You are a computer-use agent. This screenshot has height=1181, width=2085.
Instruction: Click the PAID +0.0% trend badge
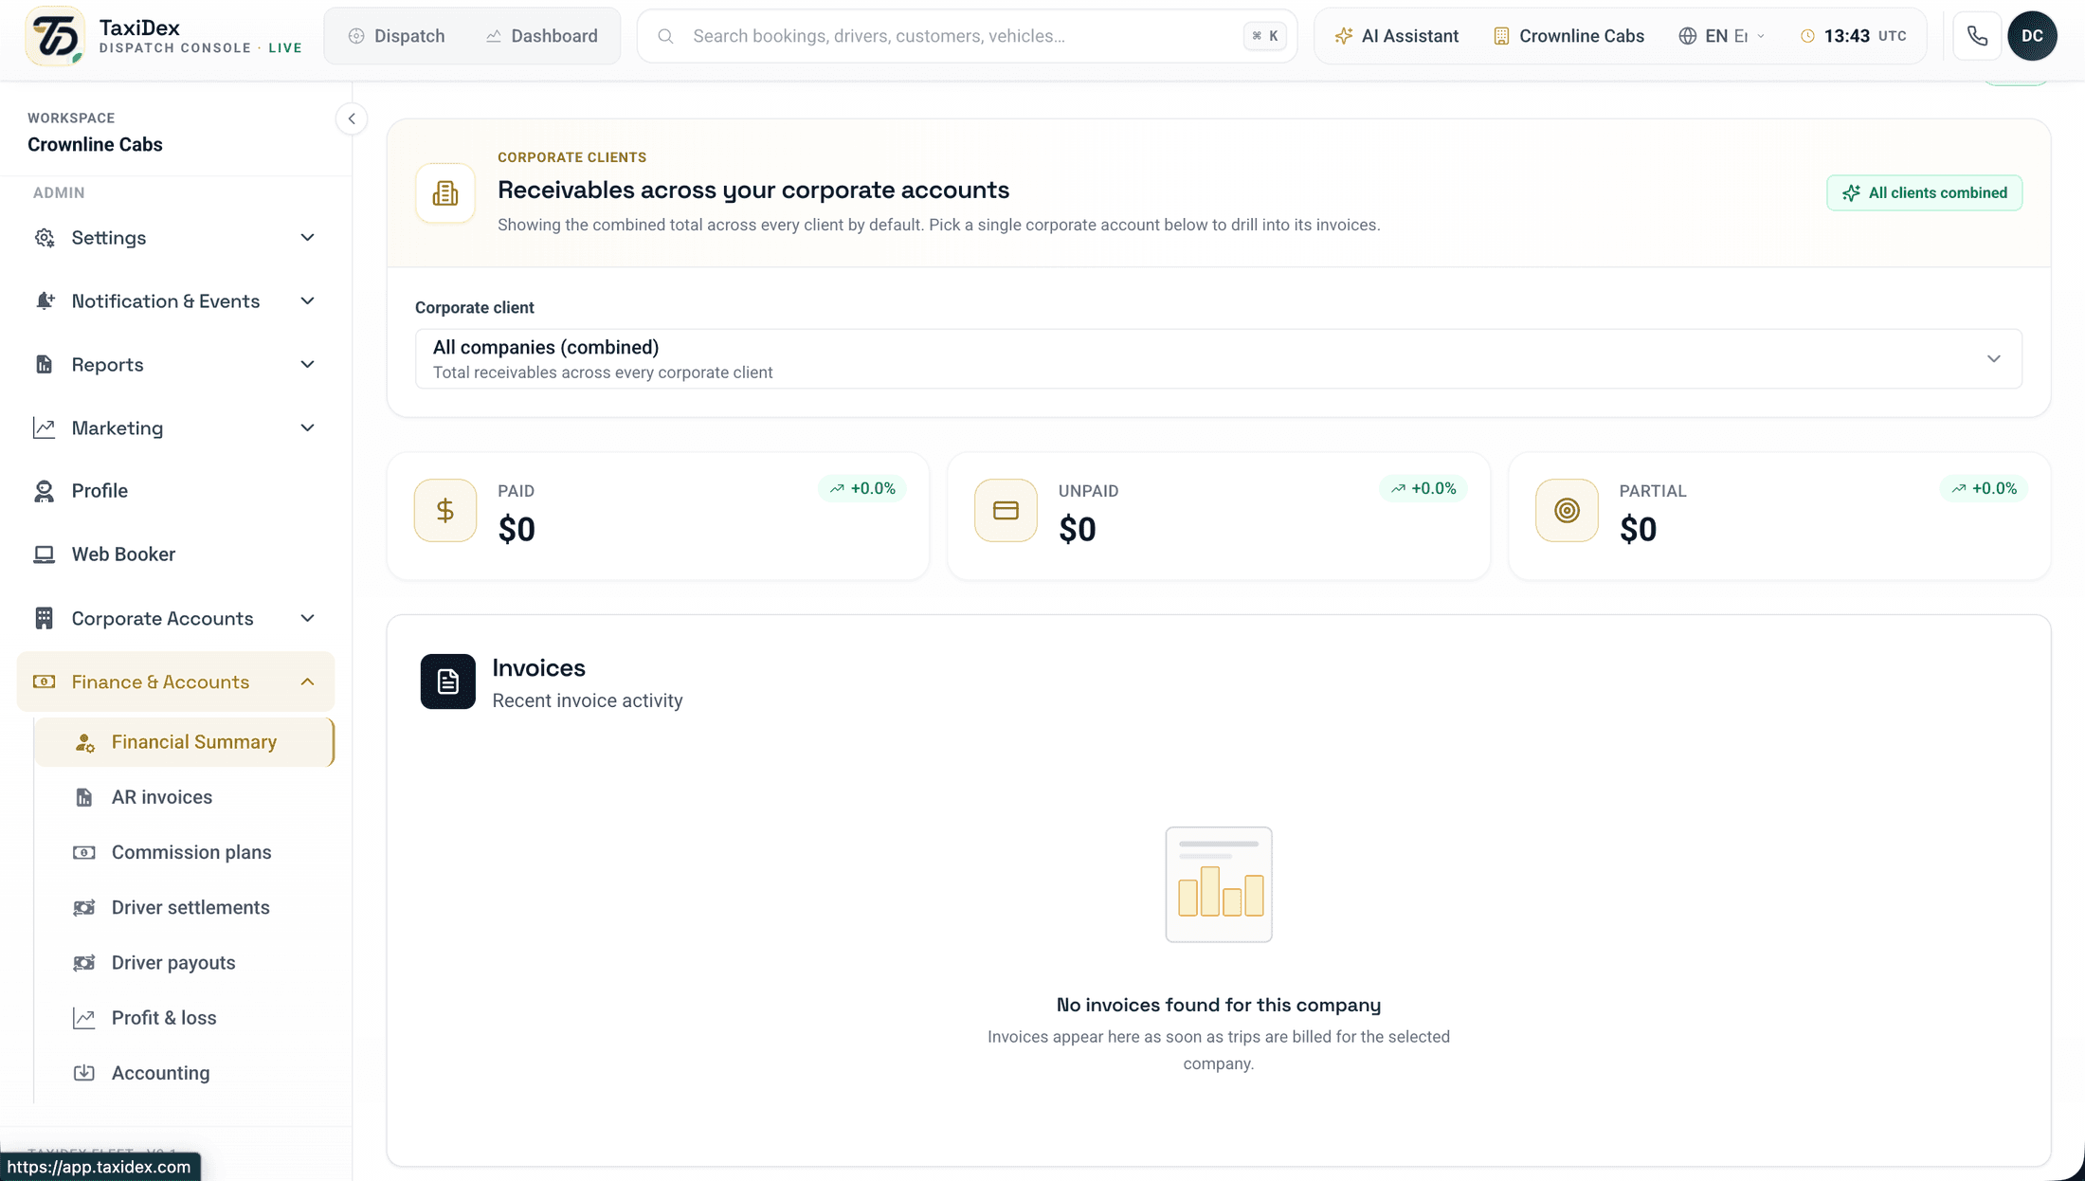coord(862,489)
